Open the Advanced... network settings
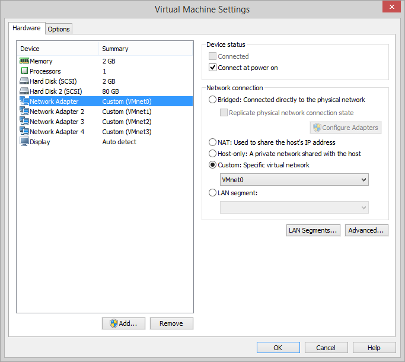The image size is (405, 362). pyautogui.click(x=366, y=230)
